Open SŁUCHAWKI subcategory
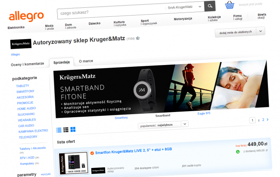Image resolution: width=280 pixels, height=177 pixels. coord(26,114)
